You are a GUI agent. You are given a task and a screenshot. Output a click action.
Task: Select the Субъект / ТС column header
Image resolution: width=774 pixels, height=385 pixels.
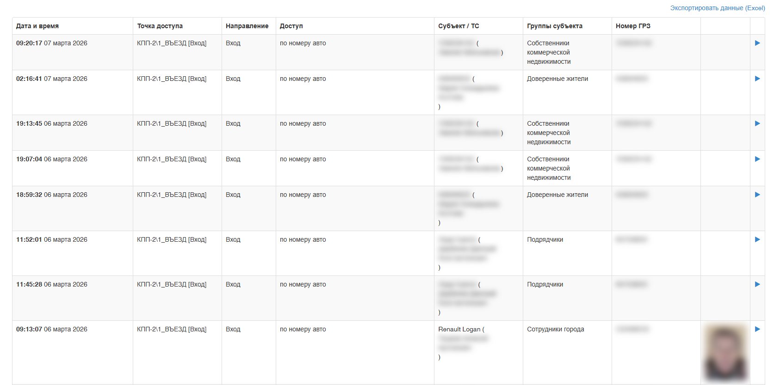458,26
